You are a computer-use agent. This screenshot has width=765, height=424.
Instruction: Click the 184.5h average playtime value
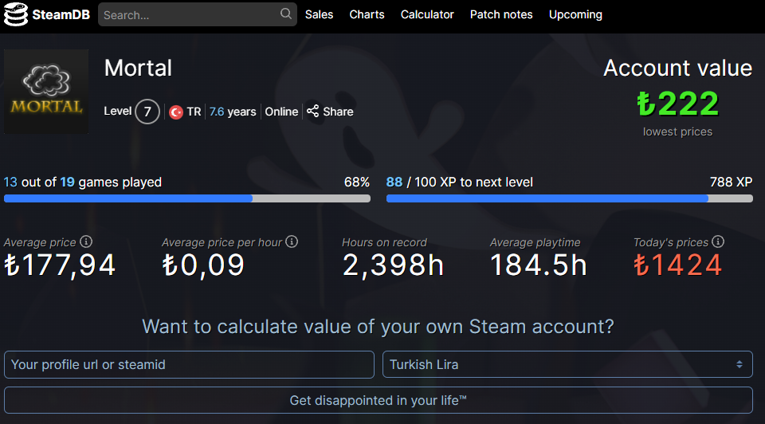pyautogui.click(x=538, y=265)
